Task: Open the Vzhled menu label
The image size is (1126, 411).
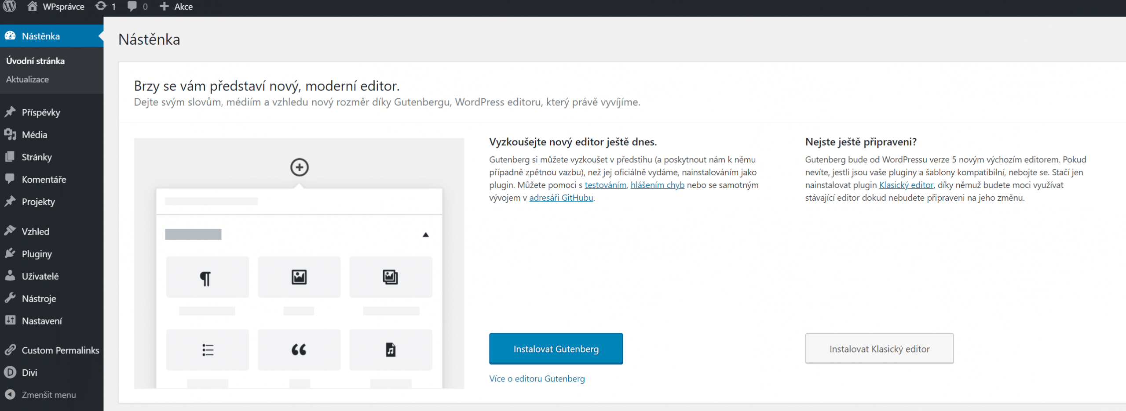Action: [36, 231]
